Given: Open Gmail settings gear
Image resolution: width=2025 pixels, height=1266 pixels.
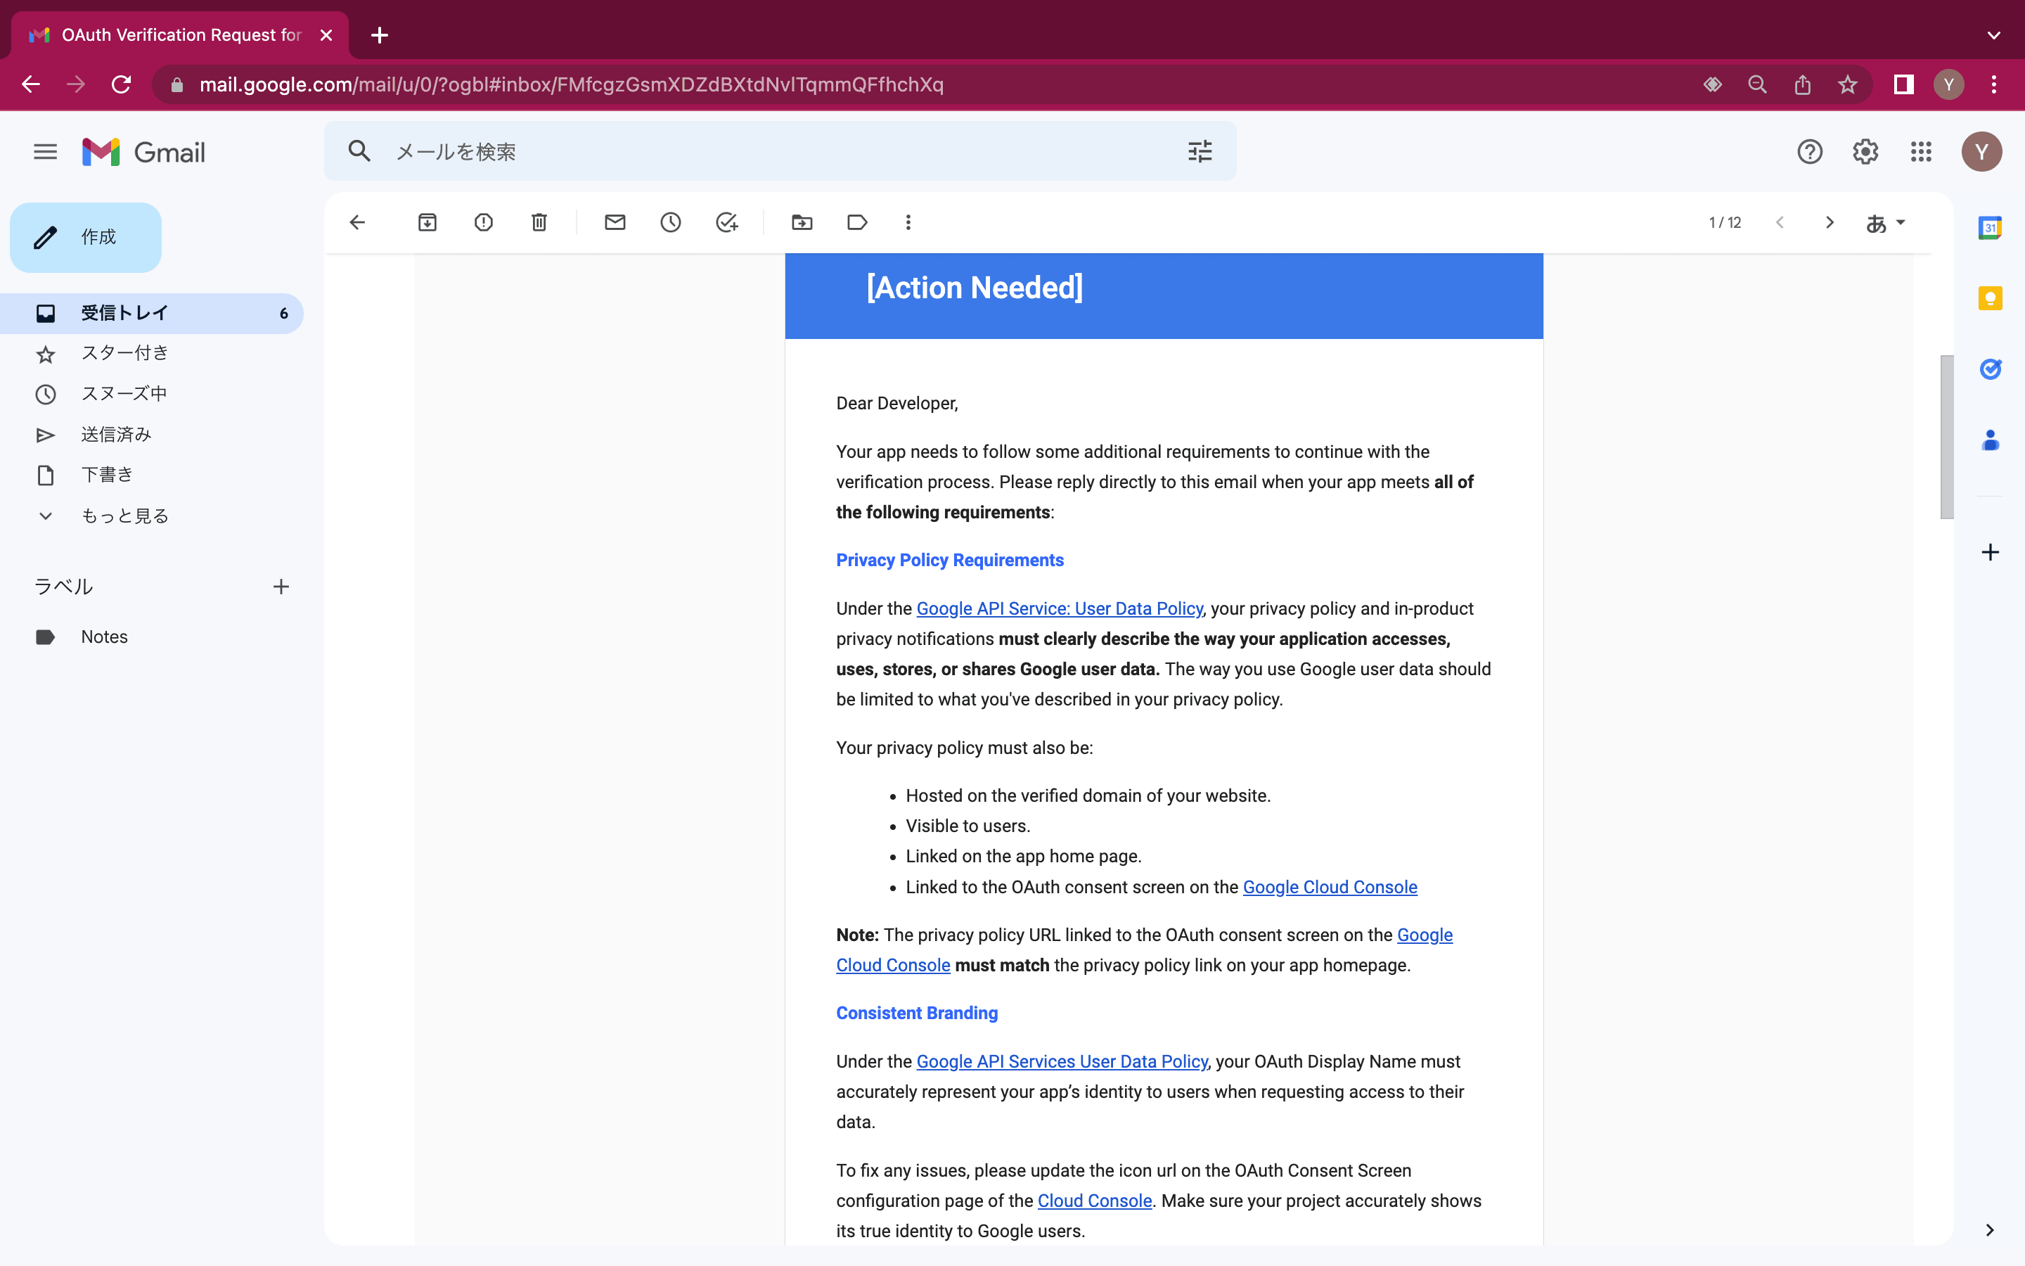Looking at the screenshot, I should point(1865,151).
